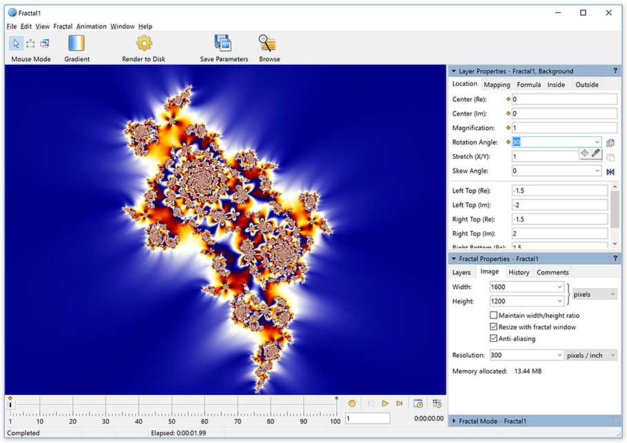Jump to the last animation frame
The image size is (627, 443).
(400, 404)
